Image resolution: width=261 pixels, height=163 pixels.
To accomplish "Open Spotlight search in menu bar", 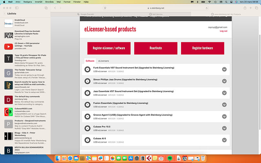I will click(226, 2).
